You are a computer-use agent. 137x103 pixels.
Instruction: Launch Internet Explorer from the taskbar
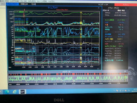click(x=15, y=92)
